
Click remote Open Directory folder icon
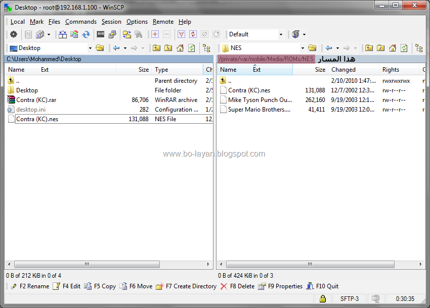[312, 48]
